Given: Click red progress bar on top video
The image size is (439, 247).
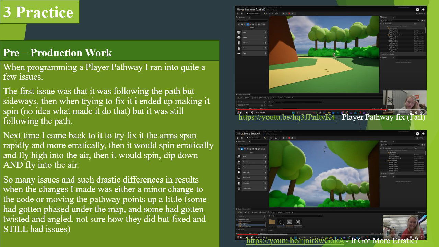Looking at the screenshot, I should (309, 110).
